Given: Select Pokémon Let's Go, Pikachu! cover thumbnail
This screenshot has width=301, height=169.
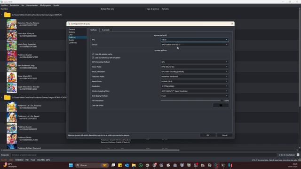Looking at the screenshot, I should [x=12, y=107].
